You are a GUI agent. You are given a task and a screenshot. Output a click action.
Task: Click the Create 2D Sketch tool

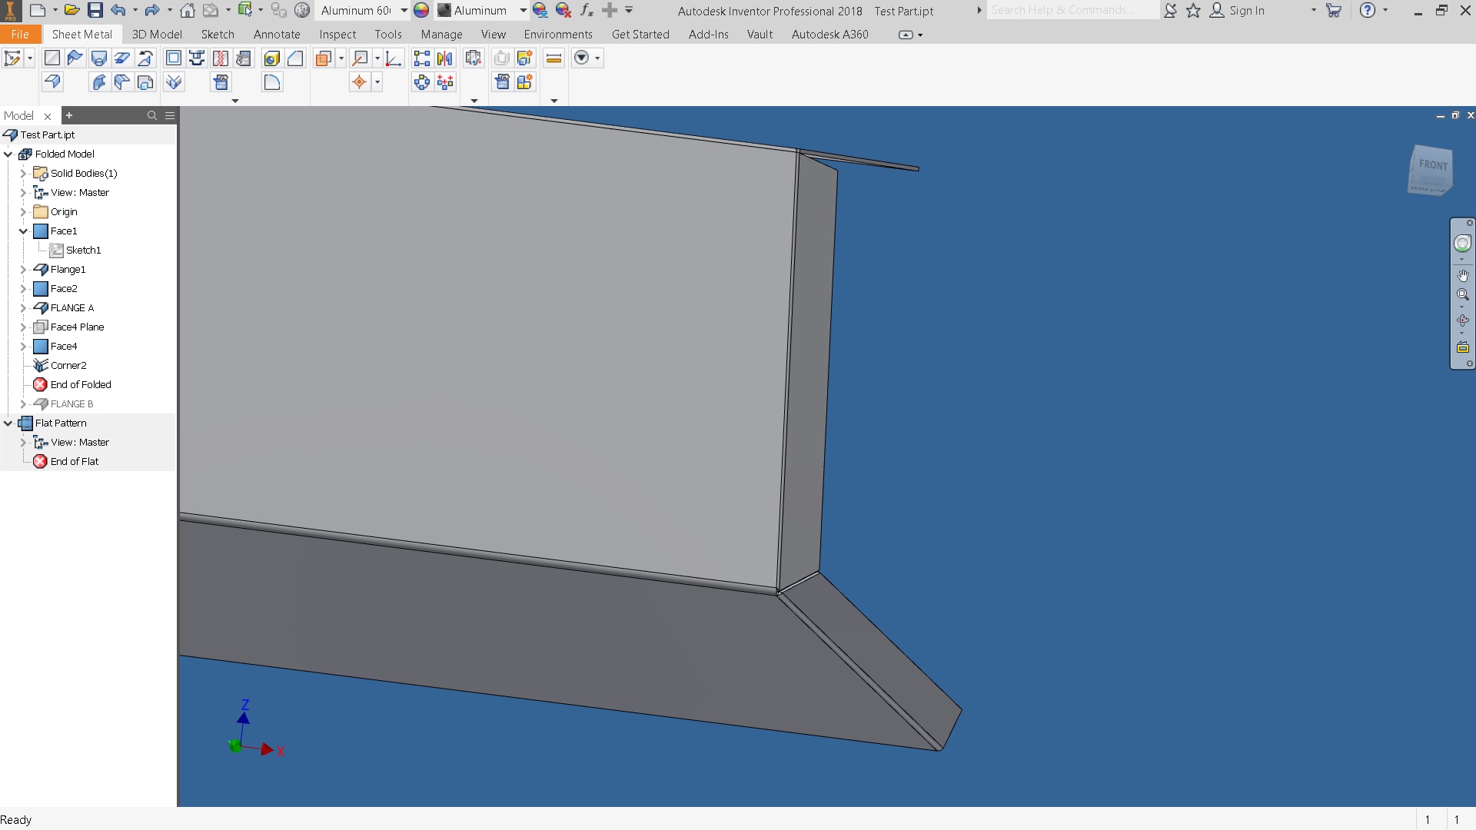click(12, 58)
